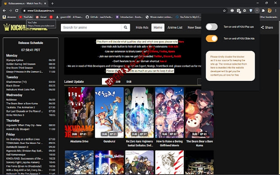Go back with browser back arrow
280x175 pixels.
(4, 10)
